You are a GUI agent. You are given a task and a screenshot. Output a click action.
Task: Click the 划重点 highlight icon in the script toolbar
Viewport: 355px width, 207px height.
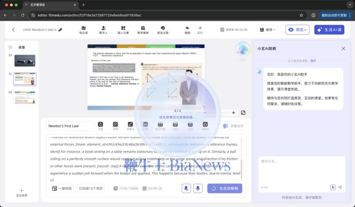pos(130,124)
